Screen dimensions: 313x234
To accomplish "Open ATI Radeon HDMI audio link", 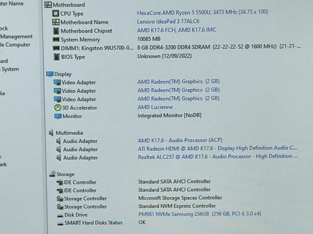I will [217, 148].
